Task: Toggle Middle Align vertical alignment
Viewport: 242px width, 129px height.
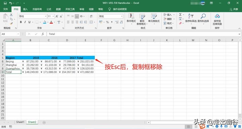Action: [73, 16]
